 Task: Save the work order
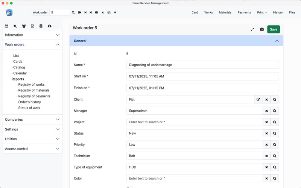[274, 29]
